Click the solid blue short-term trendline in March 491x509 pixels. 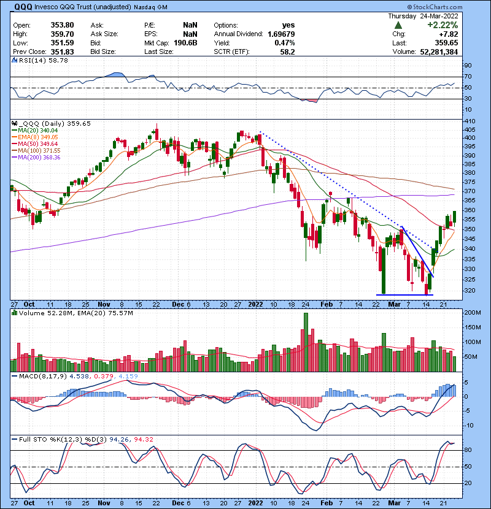coord(417,251)
